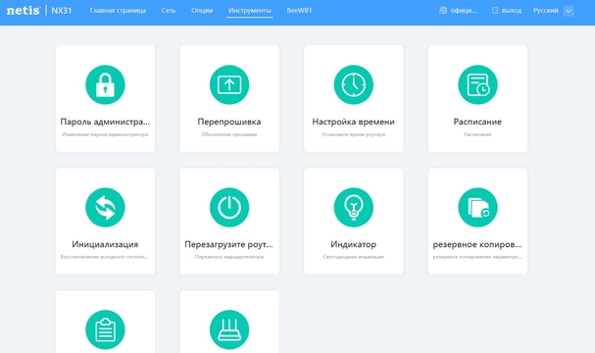Image resolution: width=595 pixels, height=353 pixels.
Task: Click Светодиодная индикация description
Action: (x=353, y=257)
